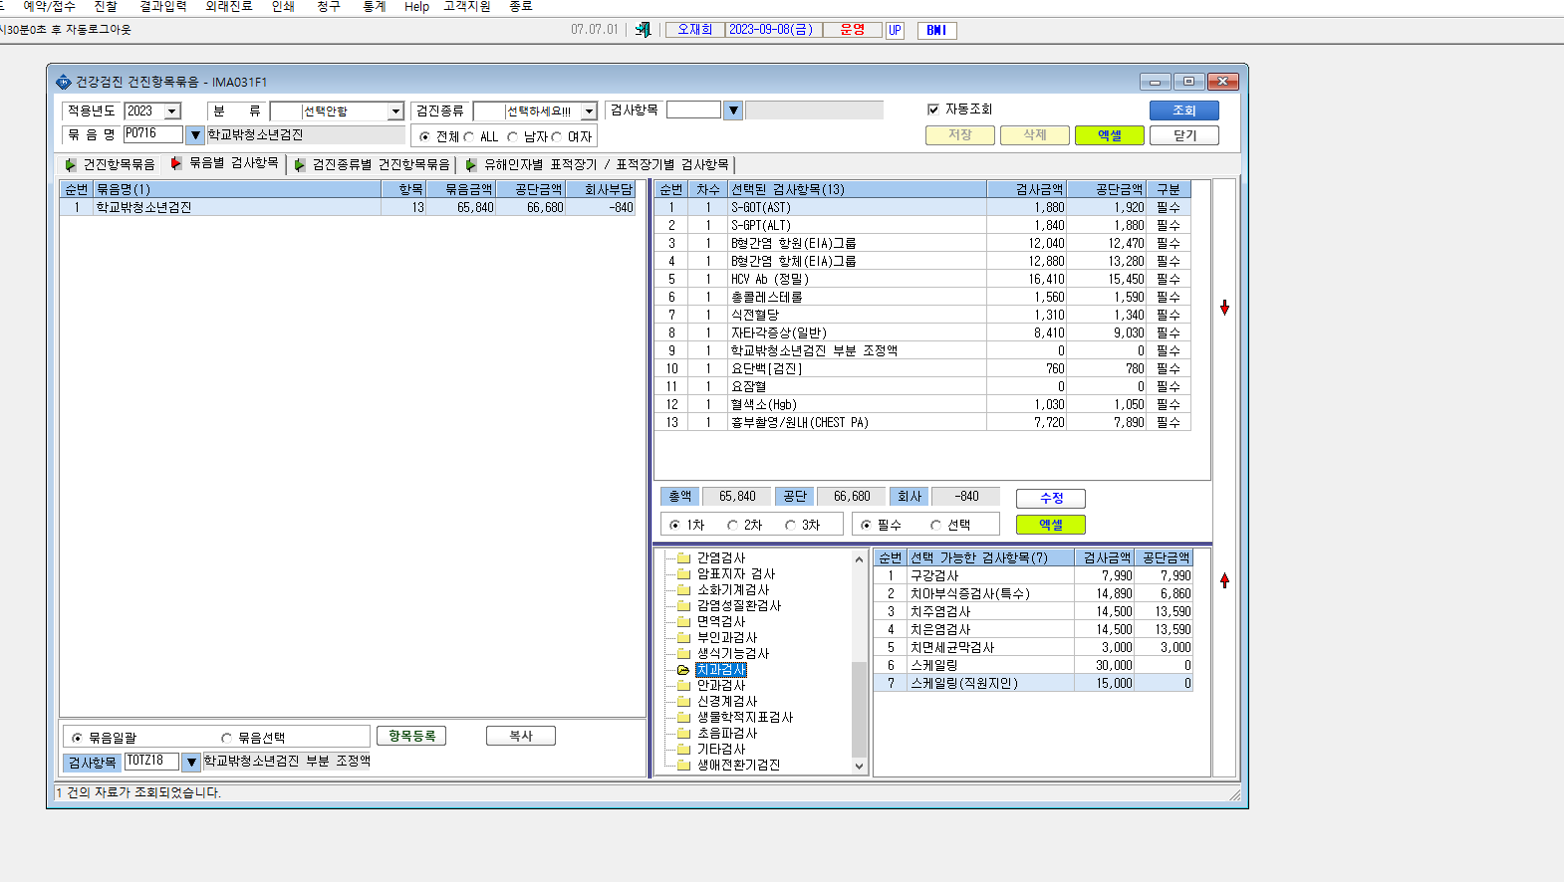This screenshot has width=1564, height=882.
Task: Click the 항목등록 button
Action: [411, 736]
